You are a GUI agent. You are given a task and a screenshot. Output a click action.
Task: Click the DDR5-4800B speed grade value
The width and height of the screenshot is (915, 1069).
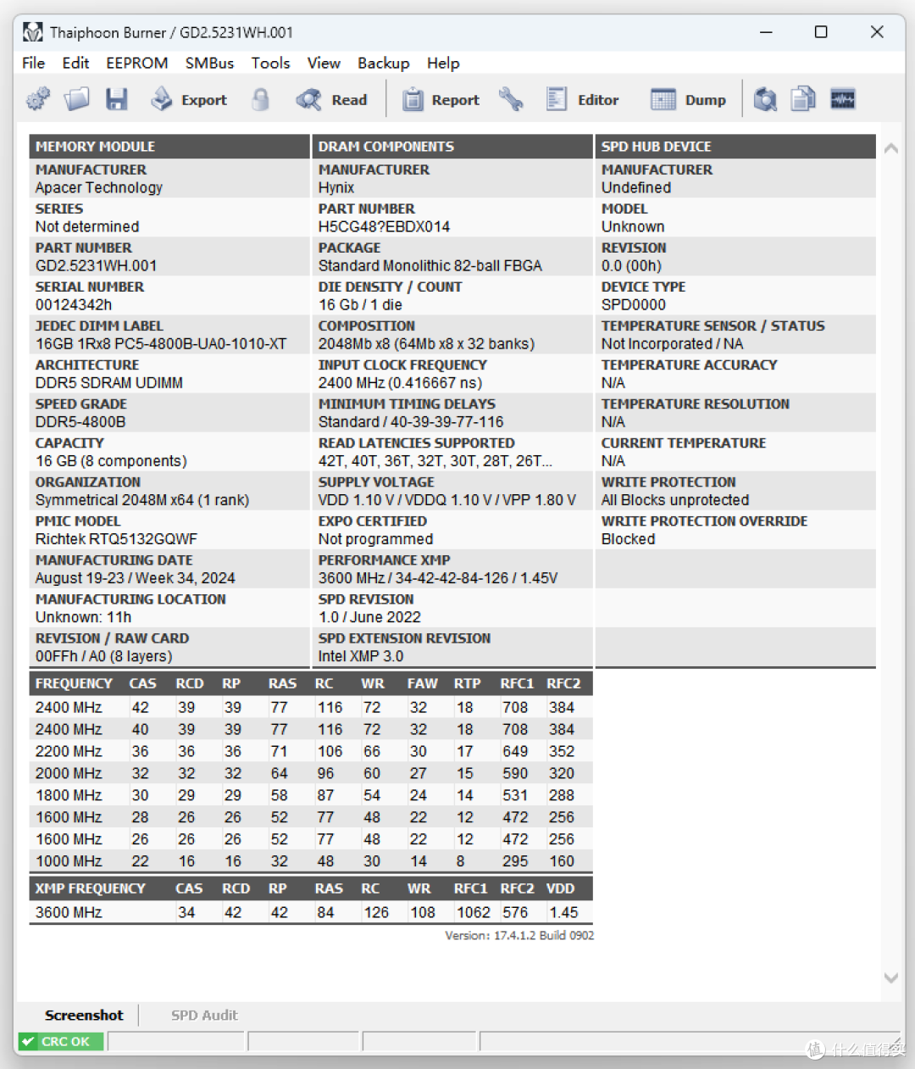[x=80, y=421]
